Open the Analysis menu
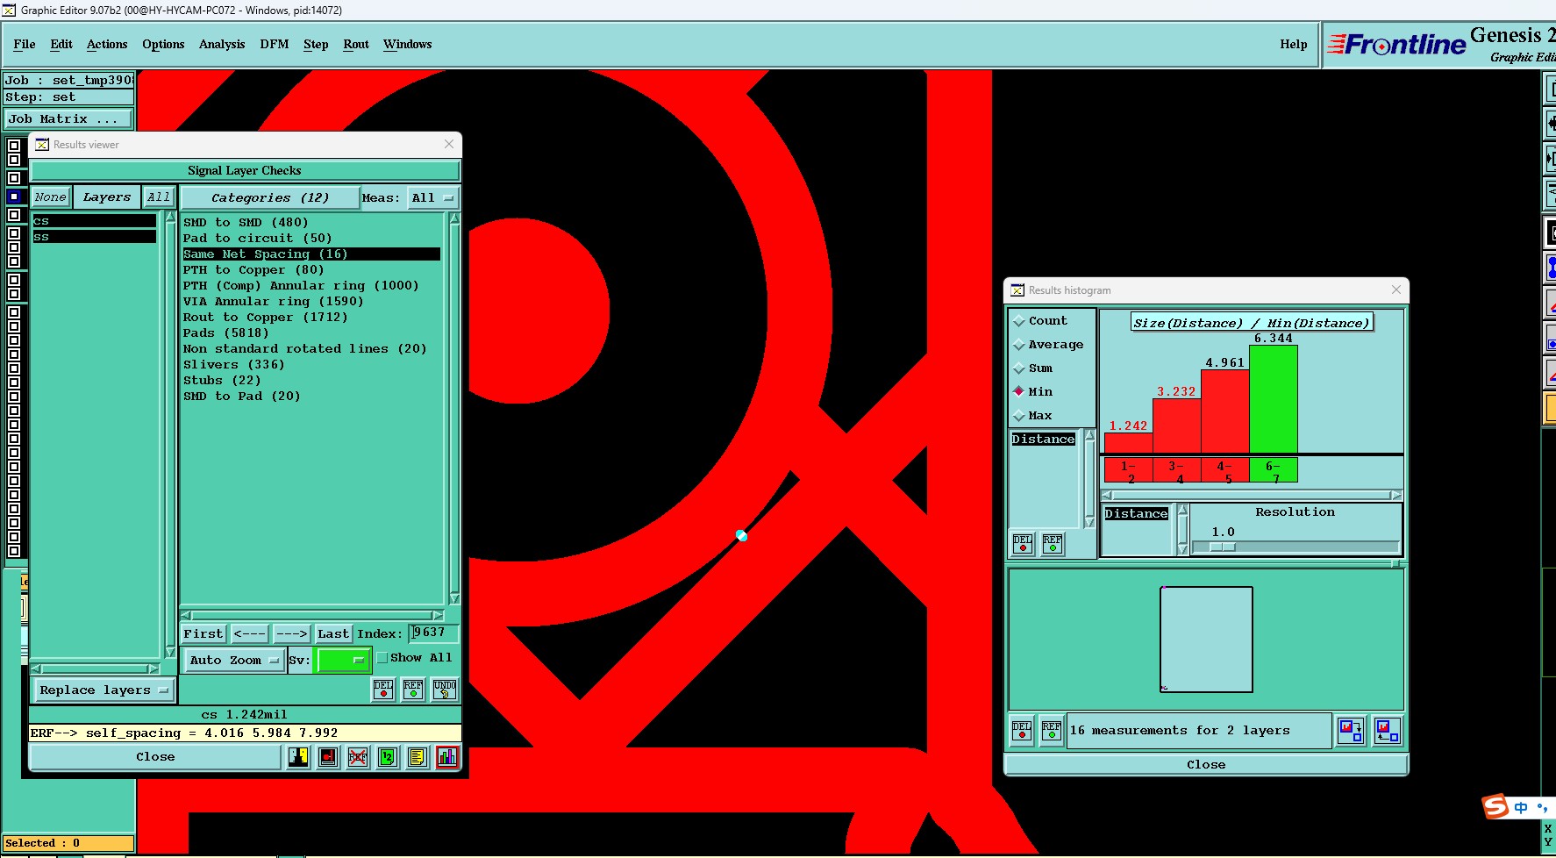Image resolution: width=1556 pixels, height=858 pixels. click(x=222, y=45)
